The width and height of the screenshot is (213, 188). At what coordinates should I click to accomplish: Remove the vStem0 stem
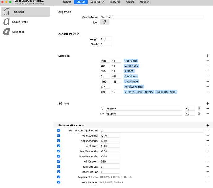(207, 113)
